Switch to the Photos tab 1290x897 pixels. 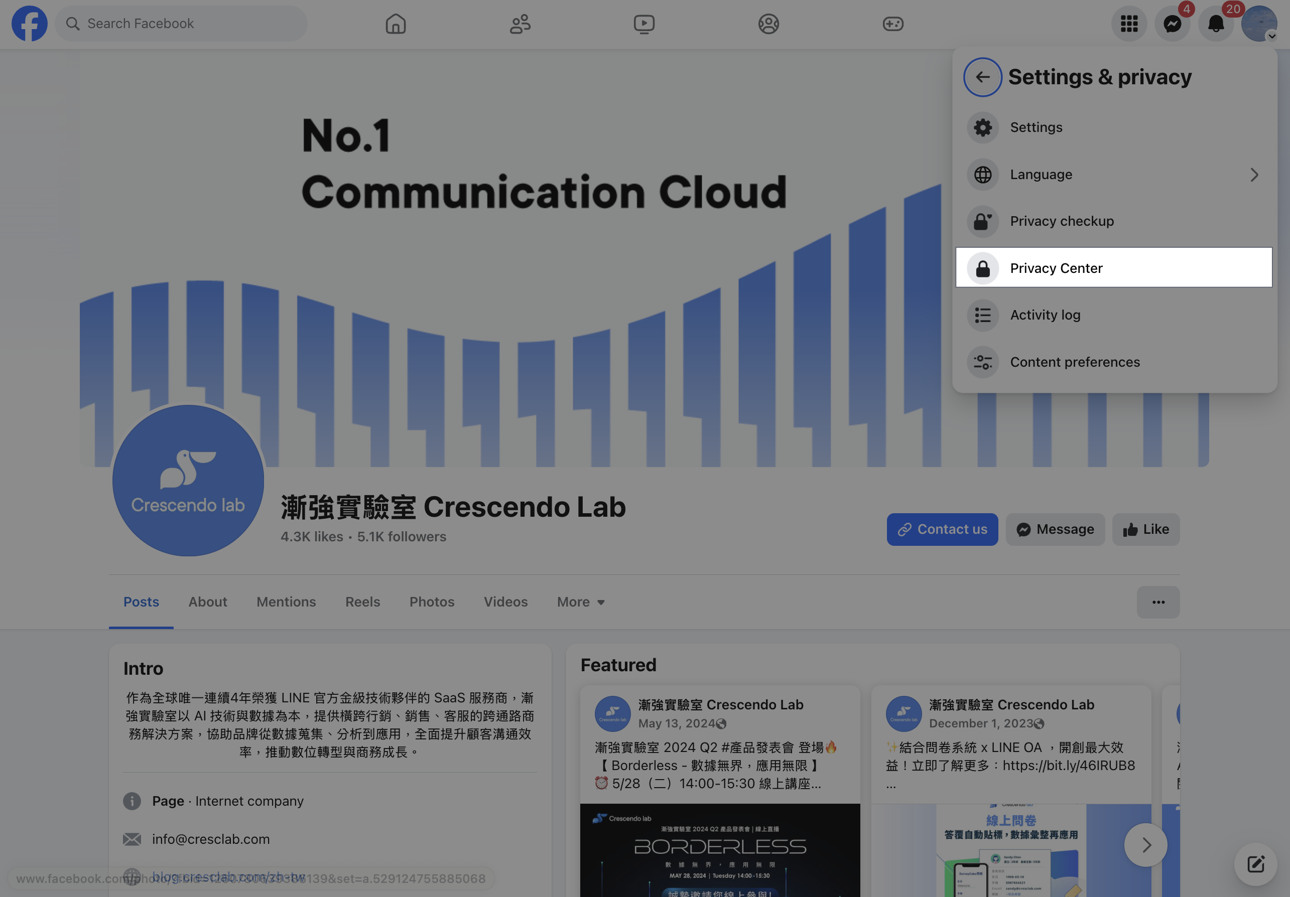(432, 602)
